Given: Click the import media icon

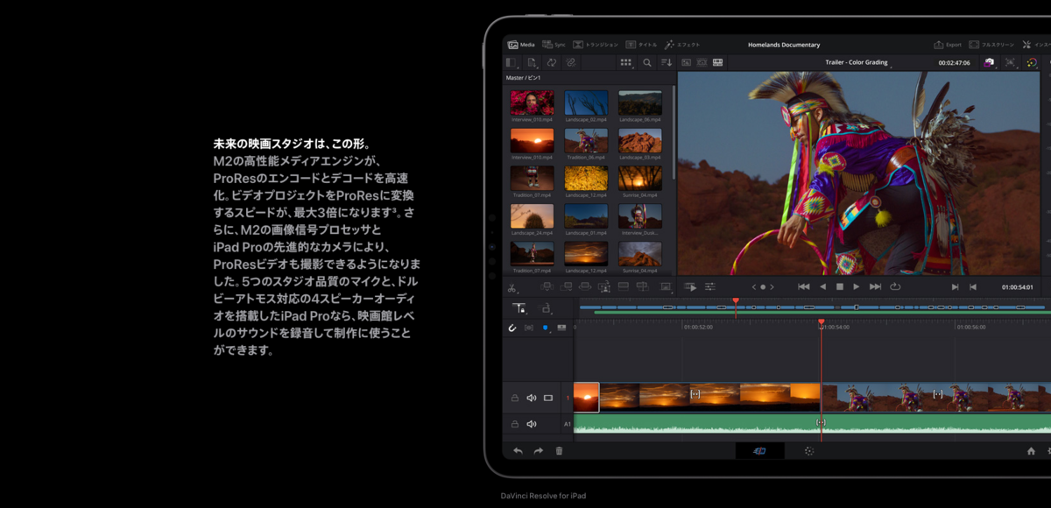Looking at the screenshot, I should pyautogui.click(x=532, y=63).
